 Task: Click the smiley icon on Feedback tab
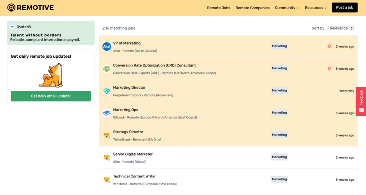click(361, 110)
